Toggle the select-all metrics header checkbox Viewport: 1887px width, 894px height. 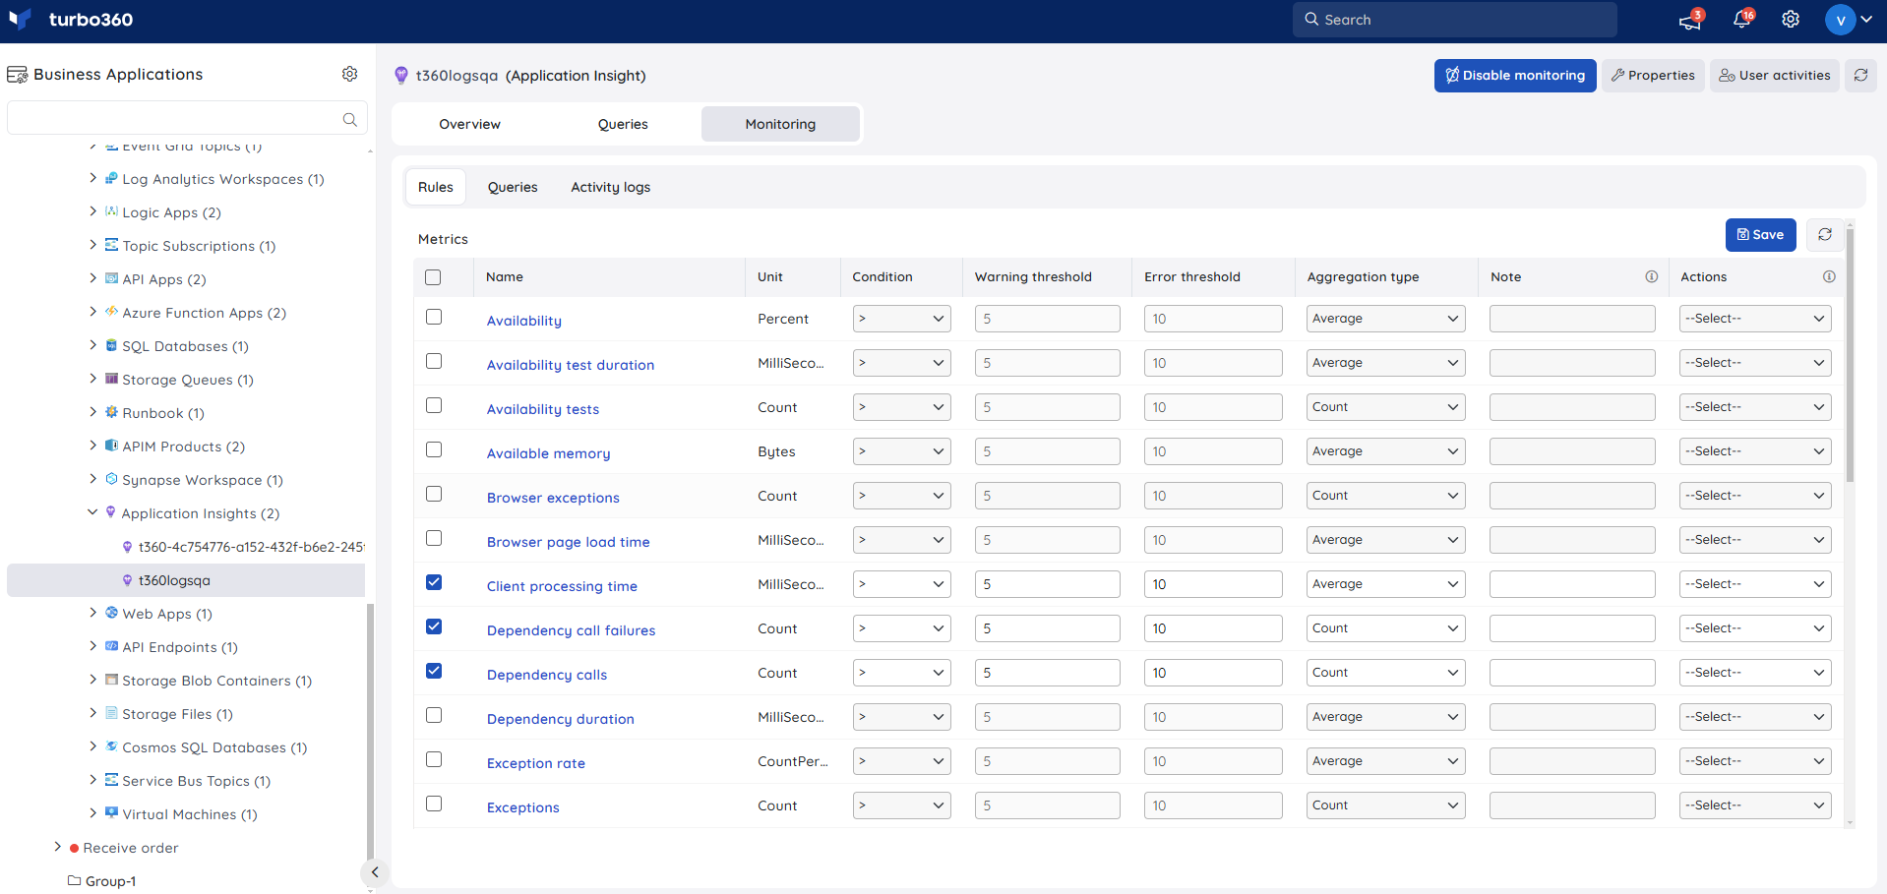pyautogui.click(x=433, y=277)
